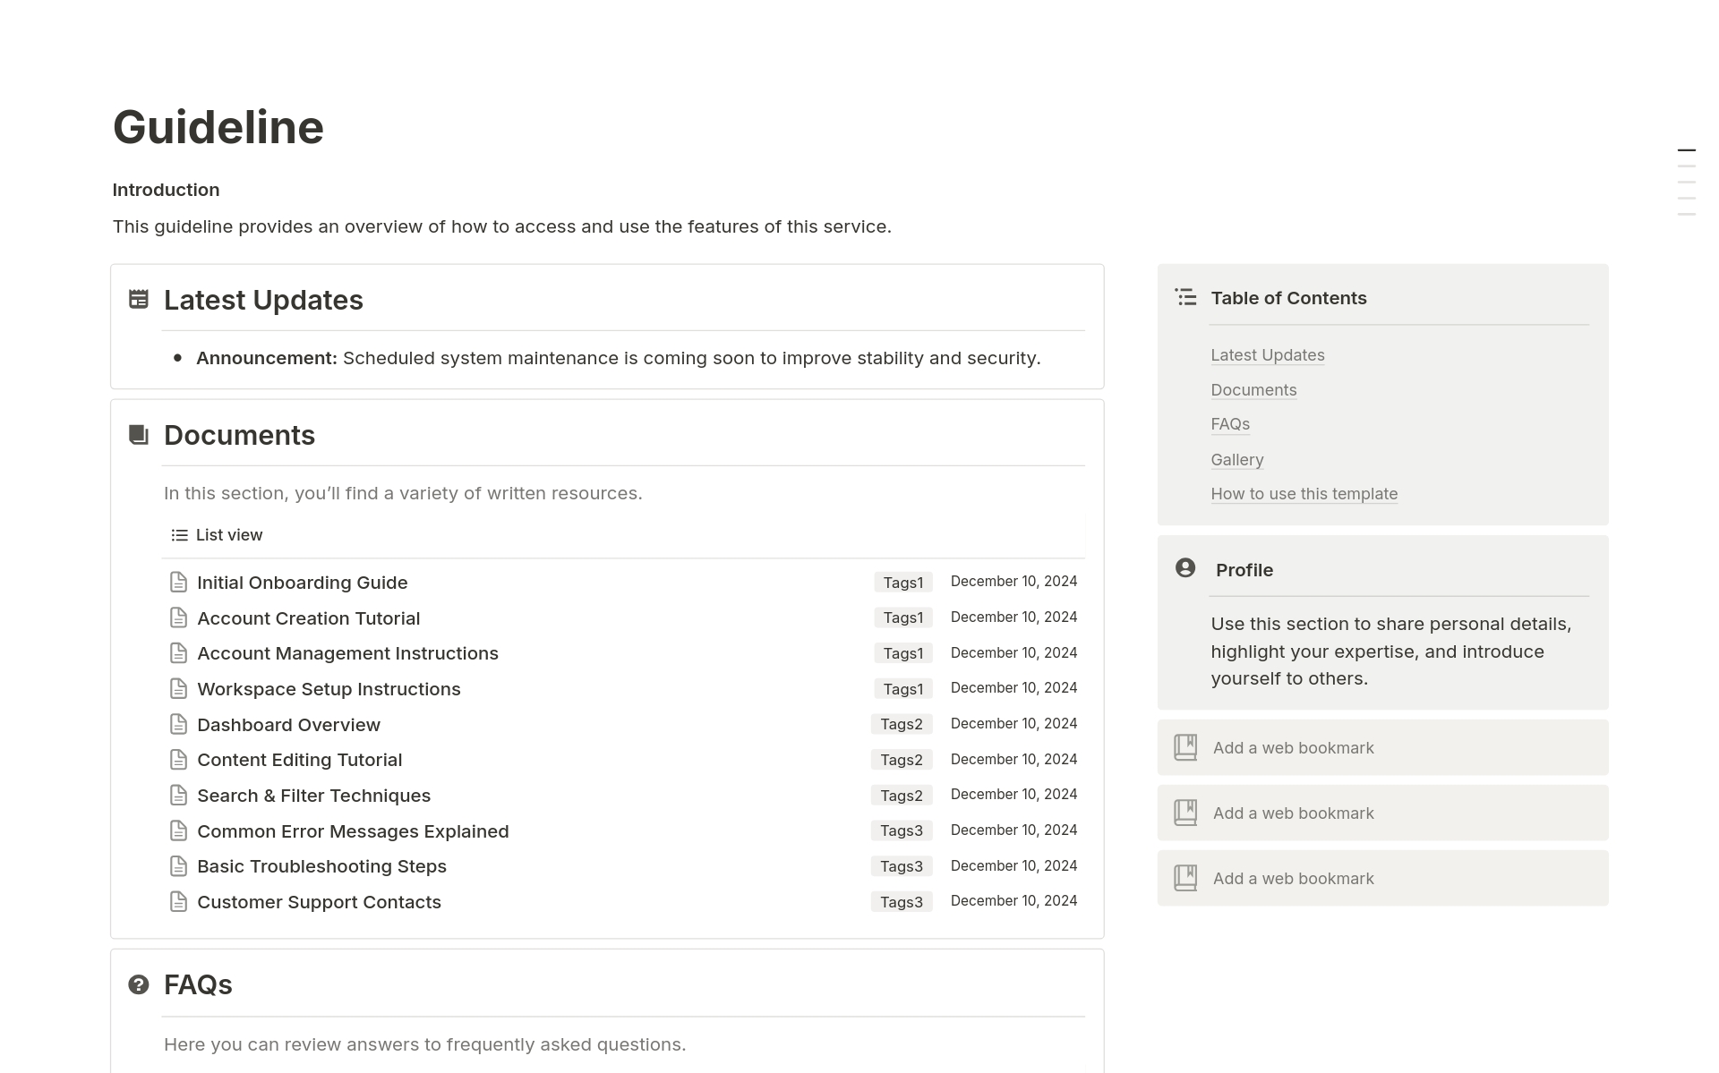Open the Gallery link in Table of Contents

coord(1236,459)
